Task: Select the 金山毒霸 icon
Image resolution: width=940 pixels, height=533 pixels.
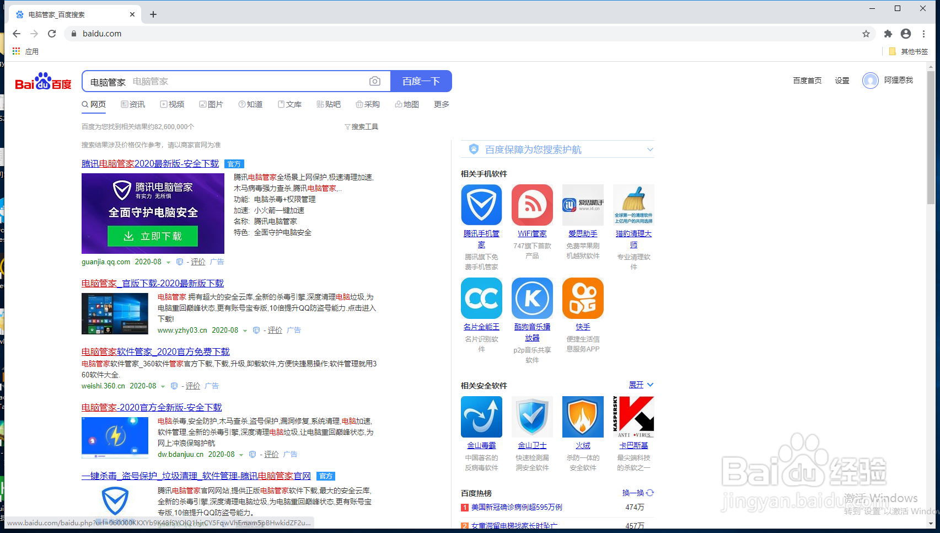Action: pos(481,417)
